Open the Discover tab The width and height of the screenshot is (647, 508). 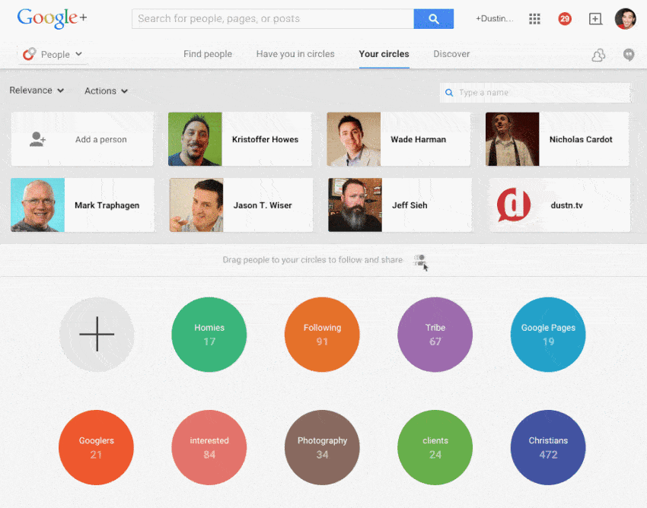coord(451,54)
